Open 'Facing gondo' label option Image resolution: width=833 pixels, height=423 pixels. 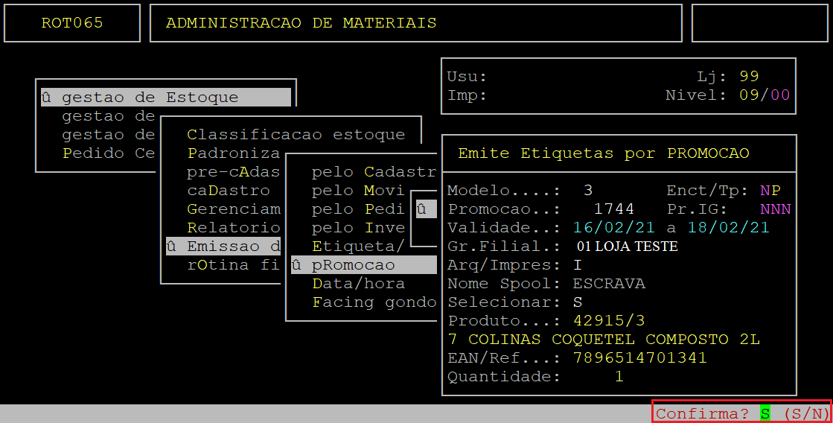(x=373, y=302)
